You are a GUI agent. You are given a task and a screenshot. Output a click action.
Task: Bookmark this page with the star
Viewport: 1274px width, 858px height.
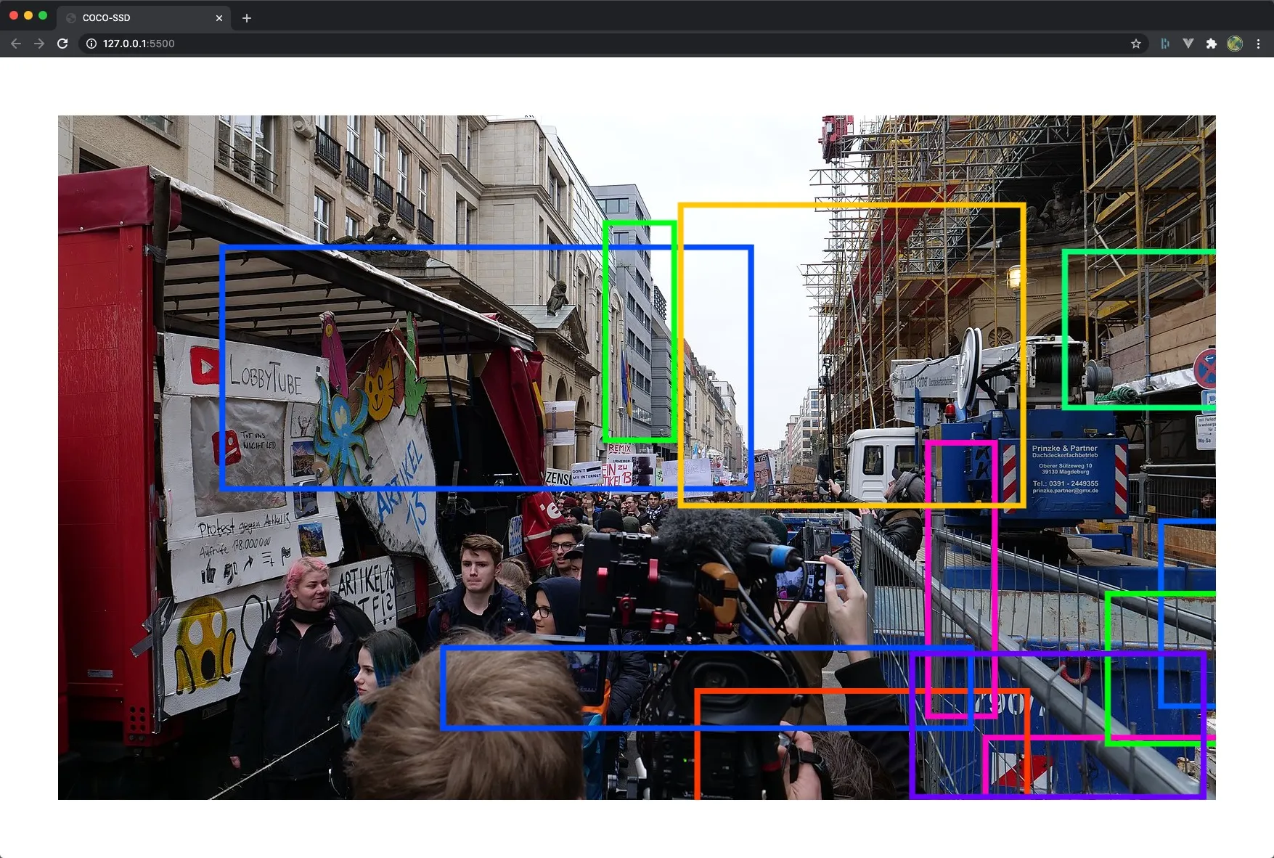(x=1136, y=44)
